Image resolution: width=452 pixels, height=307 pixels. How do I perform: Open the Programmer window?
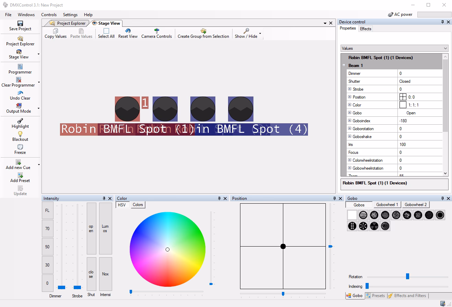pos(20,69)
